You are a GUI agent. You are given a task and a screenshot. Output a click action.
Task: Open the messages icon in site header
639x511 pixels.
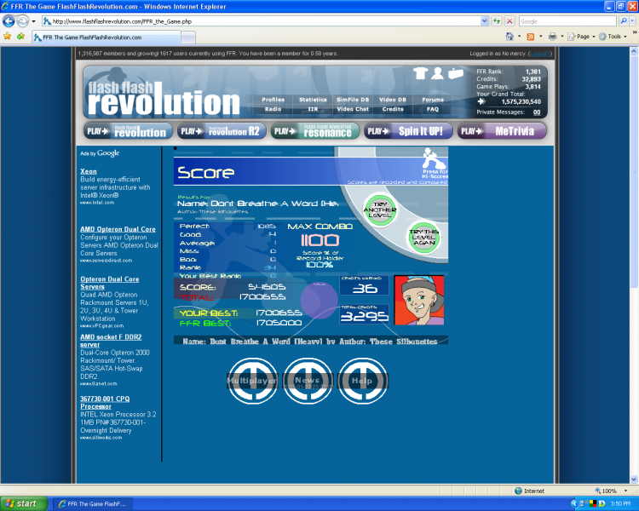pyautogui.click(x=456, y=73)
